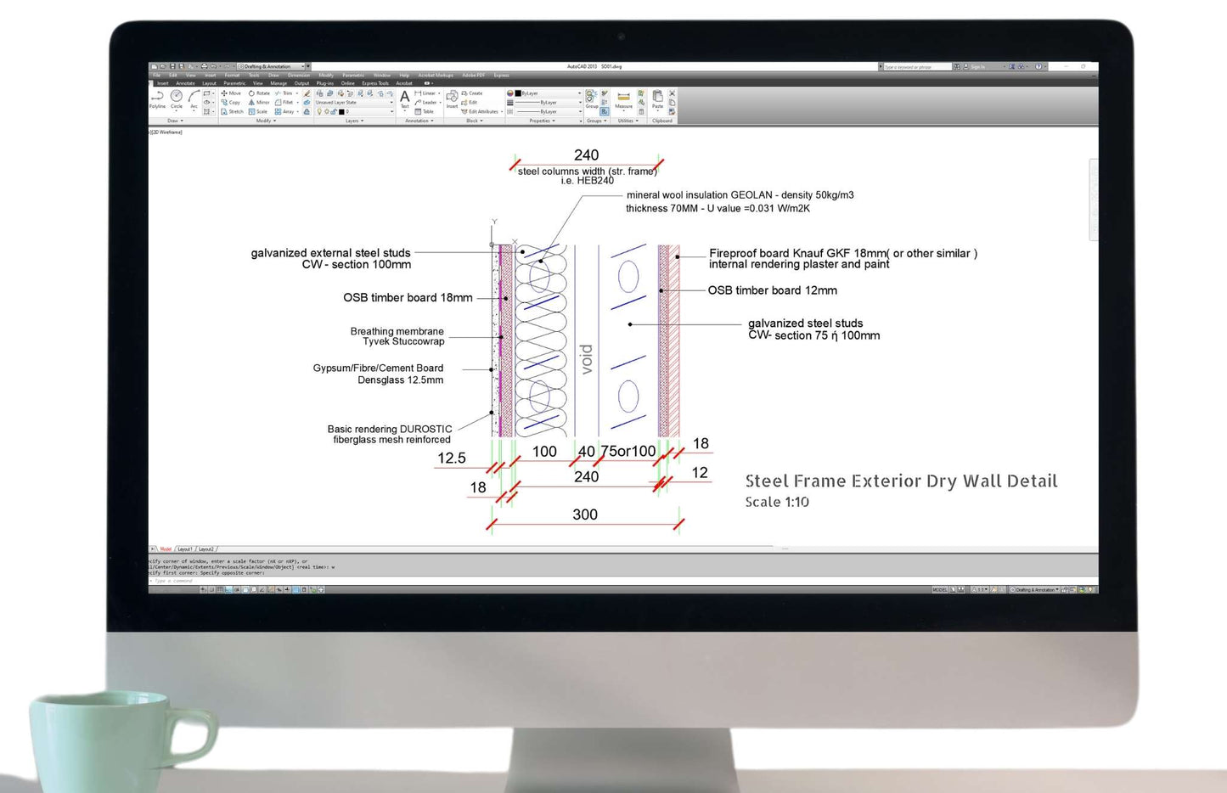Expand the Modify panel

pos(266,121)
